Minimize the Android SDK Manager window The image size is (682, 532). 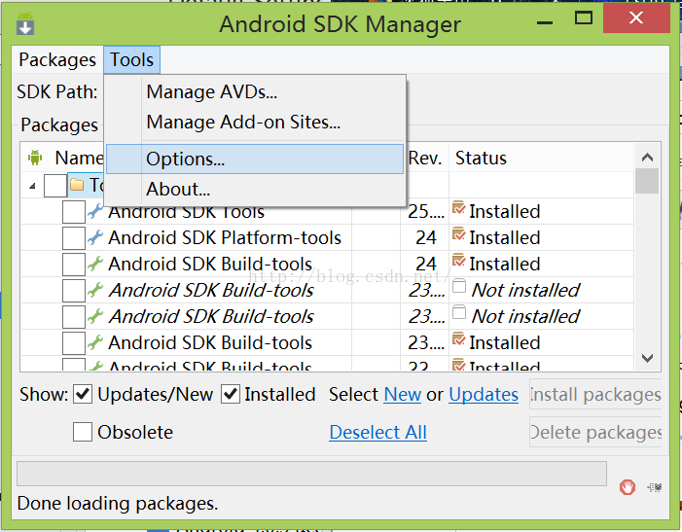click(x=545, y=21)
